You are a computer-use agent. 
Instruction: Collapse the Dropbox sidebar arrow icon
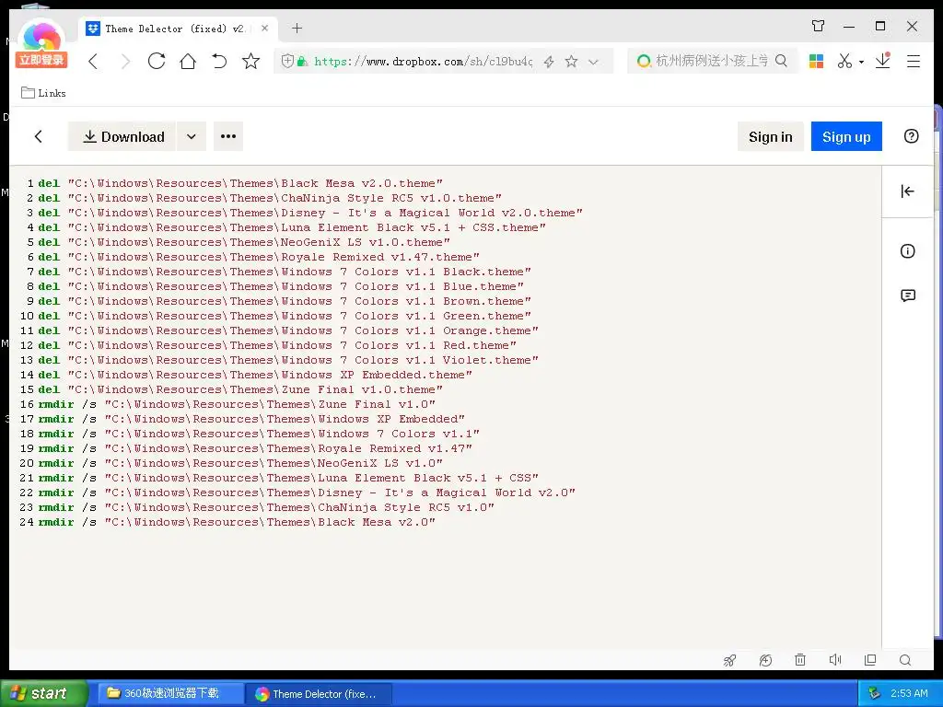click(907, 191)
